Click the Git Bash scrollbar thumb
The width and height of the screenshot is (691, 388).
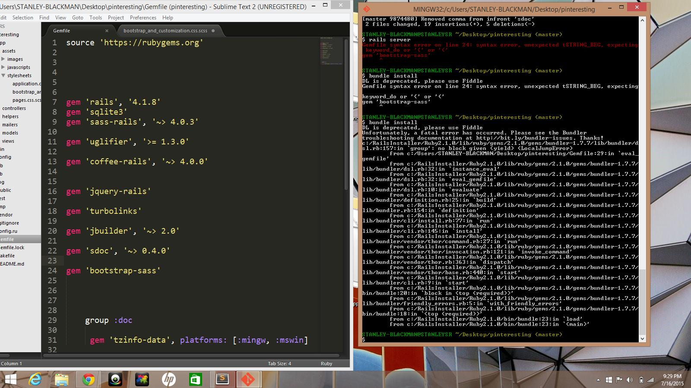coord(642,302)
